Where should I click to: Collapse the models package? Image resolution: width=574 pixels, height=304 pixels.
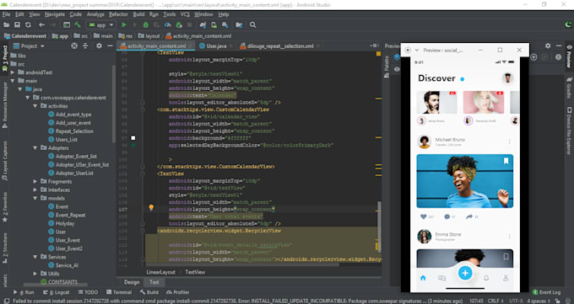(x=35, y=199)
